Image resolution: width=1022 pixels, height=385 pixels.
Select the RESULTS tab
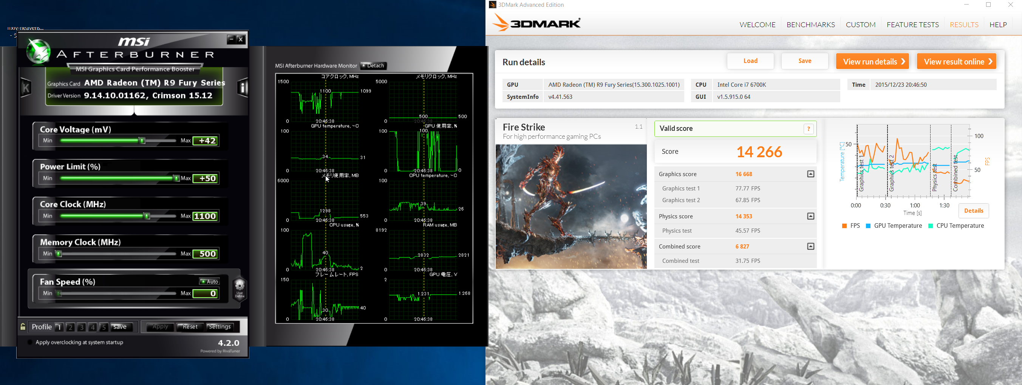point(964,25)
